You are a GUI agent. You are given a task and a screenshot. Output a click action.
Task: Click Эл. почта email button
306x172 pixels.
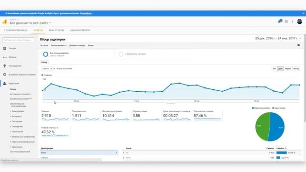pyautogui.click(x=44, y=45)
